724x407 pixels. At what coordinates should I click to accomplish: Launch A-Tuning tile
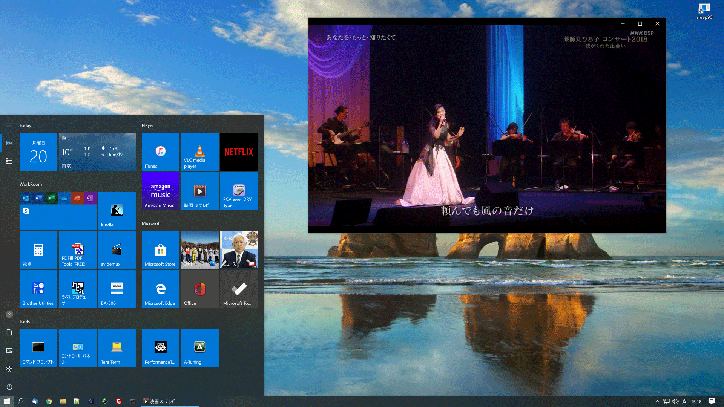[200, 348]
